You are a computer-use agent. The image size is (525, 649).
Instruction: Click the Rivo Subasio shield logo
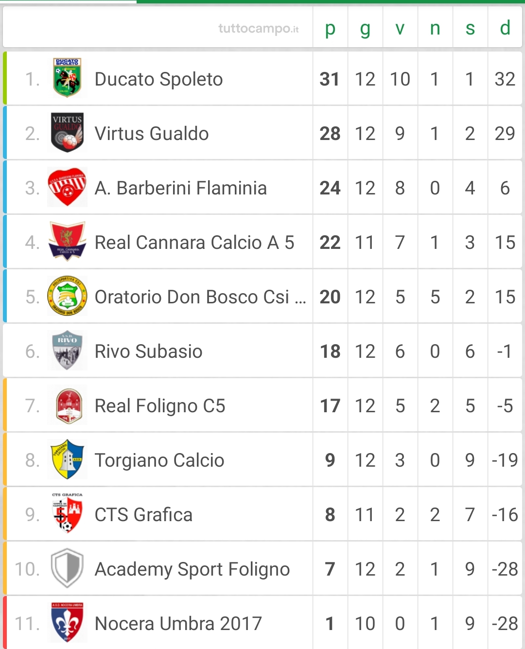pyautogui.click(x=67, y=350)
